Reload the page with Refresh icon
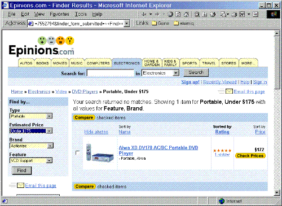Image resolution: width=282 pixels, height=206 pixels. tap(178, 14)
